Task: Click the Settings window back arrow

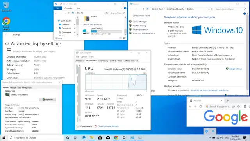Action: point(7,34)
